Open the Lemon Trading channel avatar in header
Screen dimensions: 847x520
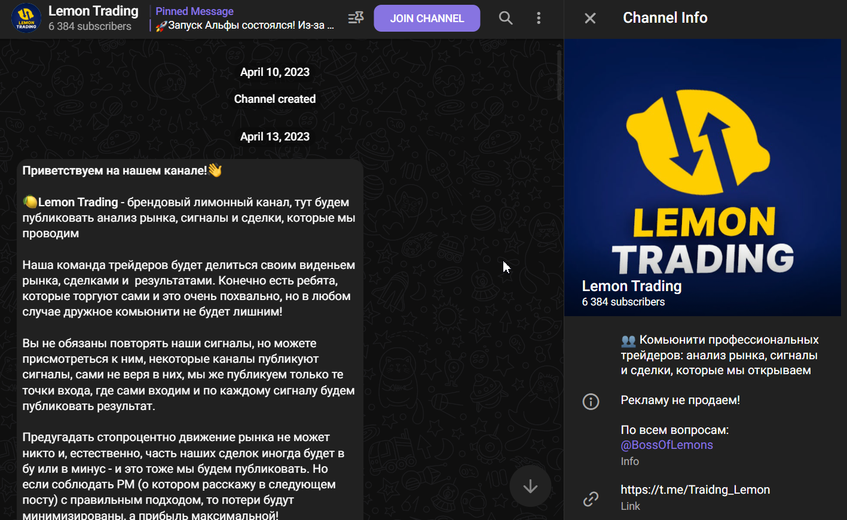click(26, 18)
